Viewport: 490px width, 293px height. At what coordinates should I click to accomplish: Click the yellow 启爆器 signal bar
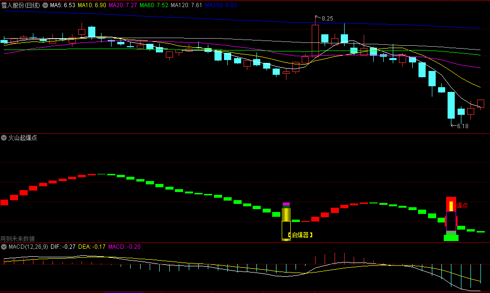tap(286, 222)
